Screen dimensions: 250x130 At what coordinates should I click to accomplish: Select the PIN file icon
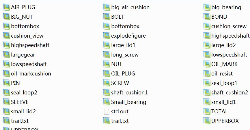[7, 83]
